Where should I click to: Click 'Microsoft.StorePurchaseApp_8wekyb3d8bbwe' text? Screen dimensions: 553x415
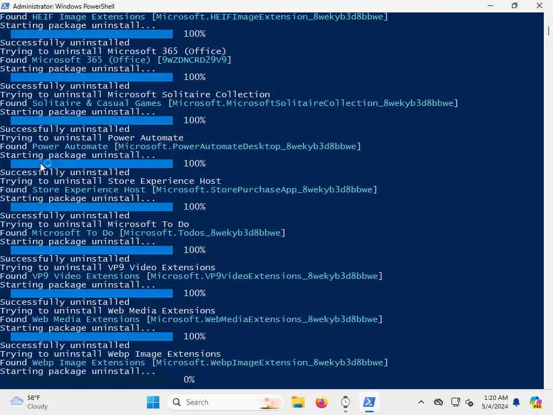point(264,190)
